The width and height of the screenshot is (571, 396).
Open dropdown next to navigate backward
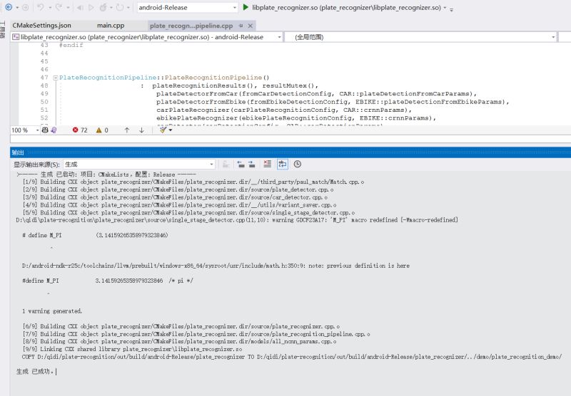(17, 8)
